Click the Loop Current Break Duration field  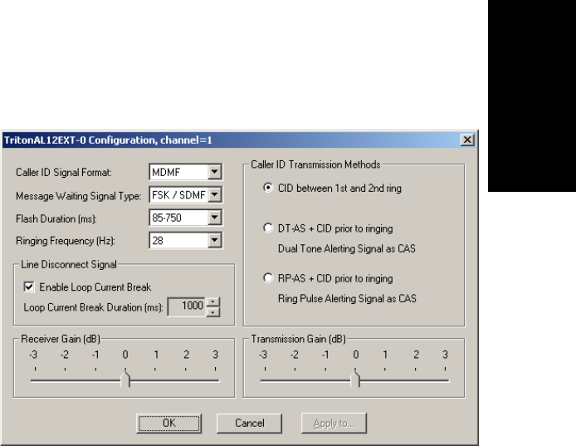187,306
